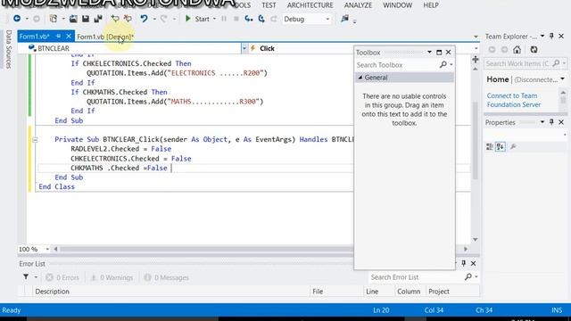This screenshot has width=571, height=321.
Task: Switch to Form1.vb [Design] tab
Action: coord(105,37)
